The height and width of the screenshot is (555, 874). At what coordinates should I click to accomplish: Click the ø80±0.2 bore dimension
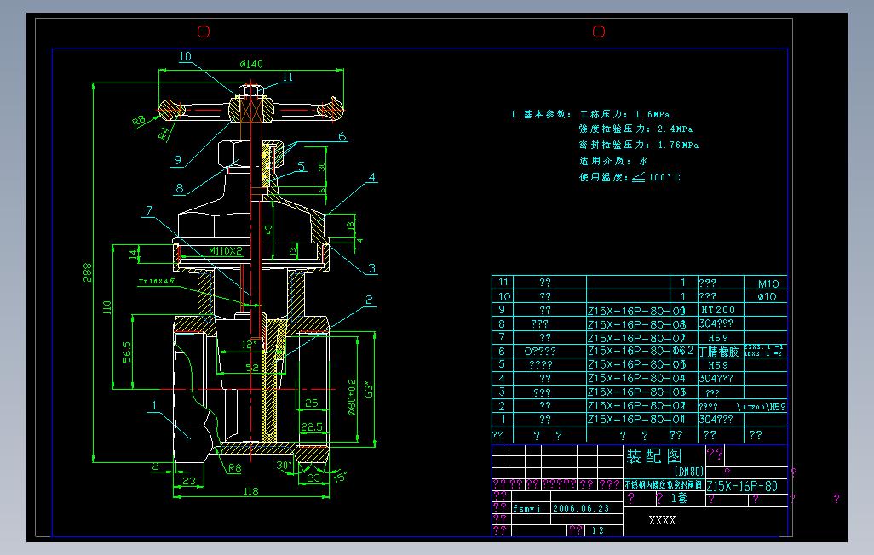point(352,398)
